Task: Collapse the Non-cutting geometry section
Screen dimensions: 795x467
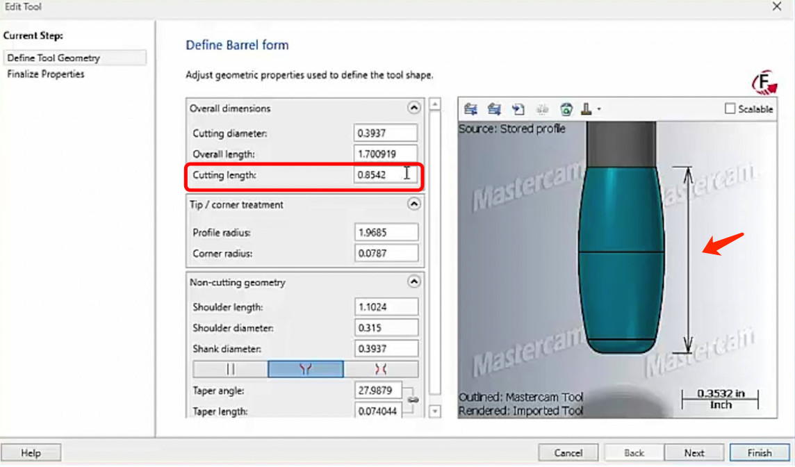Action: [x=413, y=281]
